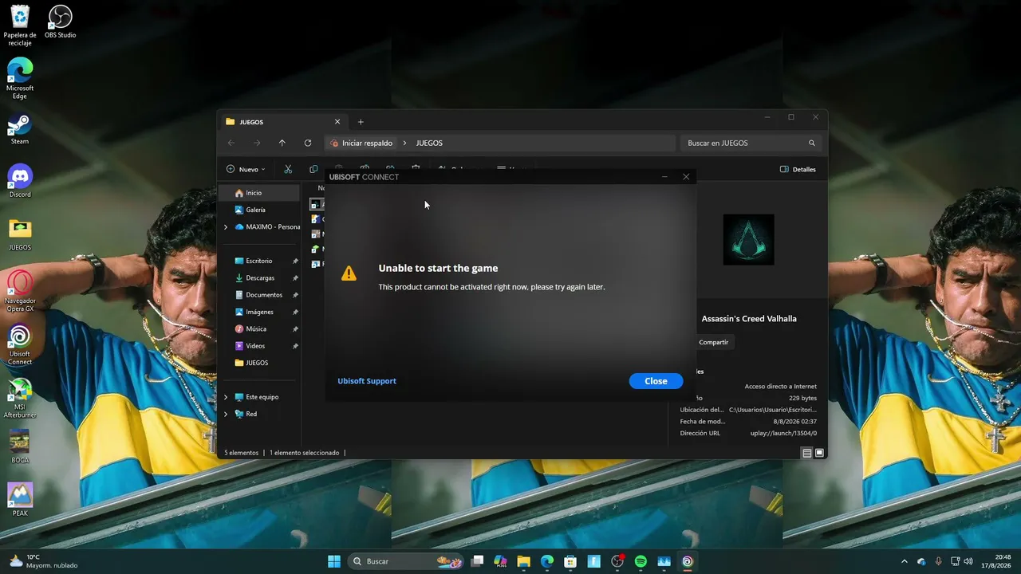
Task: Expand the Red tree node
Action: click(x=226, y=414)
